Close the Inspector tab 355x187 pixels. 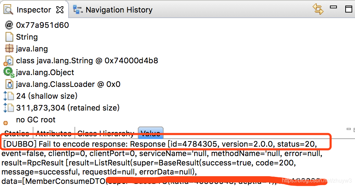click(x=60, y=10)
